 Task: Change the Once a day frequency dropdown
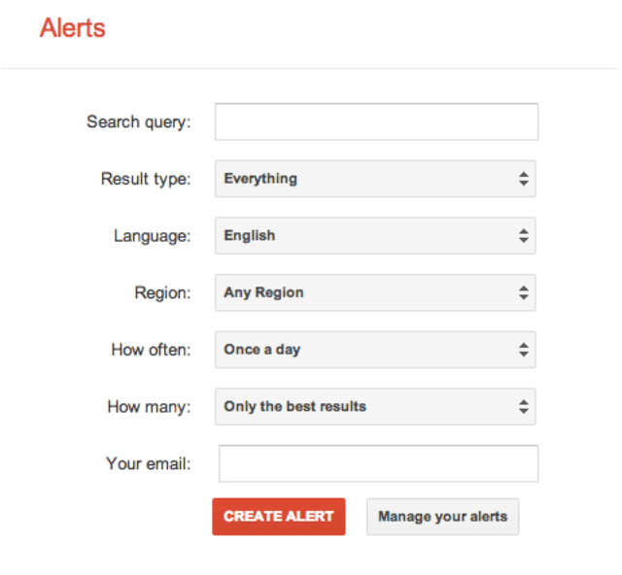click(374, 350)
